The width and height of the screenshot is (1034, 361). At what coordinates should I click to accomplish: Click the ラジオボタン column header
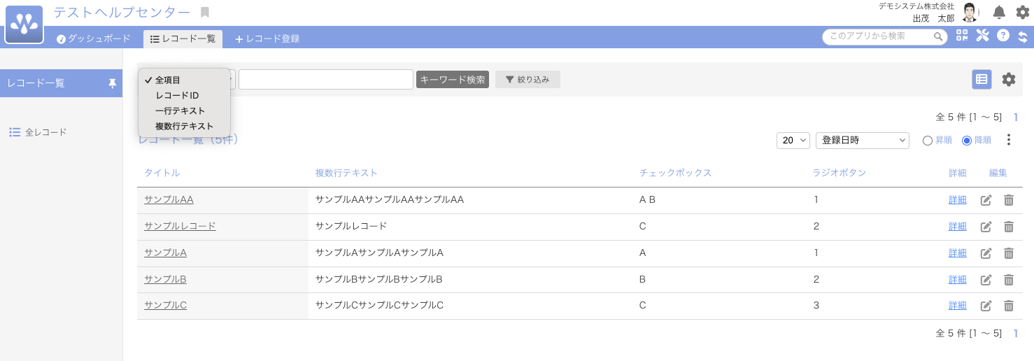(x=840, y=174)
